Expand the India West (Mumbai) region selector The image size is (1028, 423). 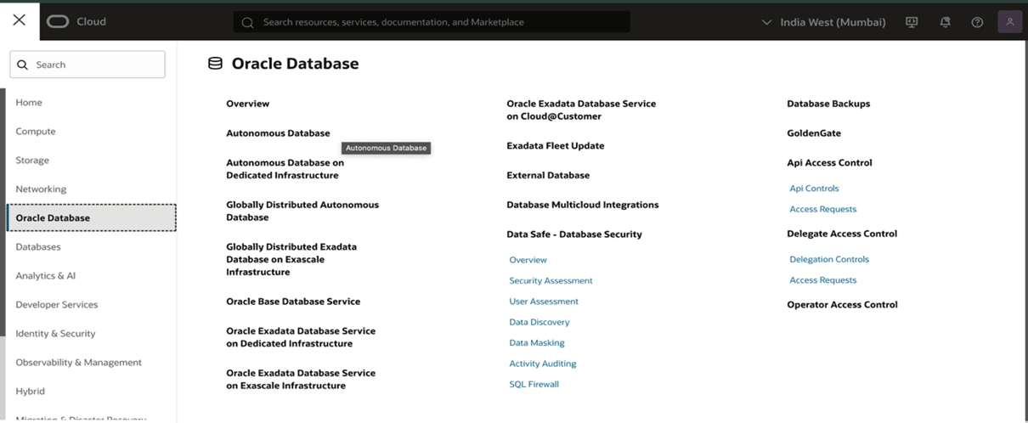[823, 22]
